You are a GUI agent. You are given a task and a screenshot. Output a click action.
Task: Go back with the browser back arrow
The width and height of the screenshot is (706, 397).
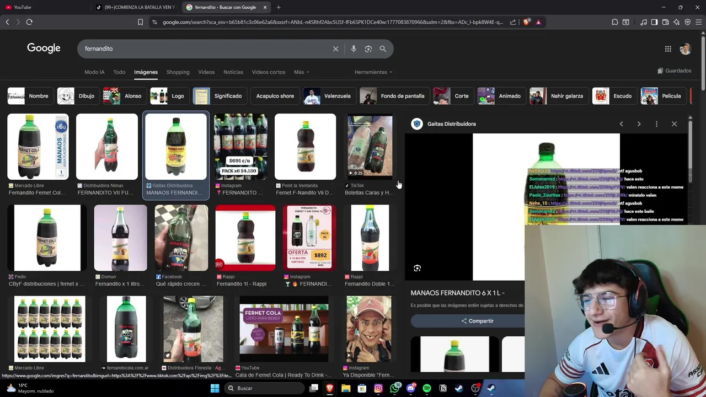(x=7, y=22)
